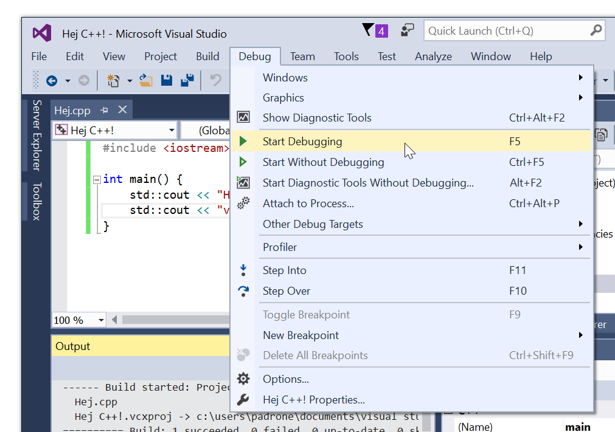This screenshot has width=615, height=432.
Task: Choose Hej C++! Properties...
Action: pyautogui.click(x=411, y=399)
